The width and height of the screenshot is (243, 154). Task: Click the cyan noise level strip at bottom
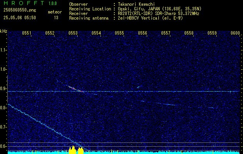pyautogui.click(x=124, y=152)
